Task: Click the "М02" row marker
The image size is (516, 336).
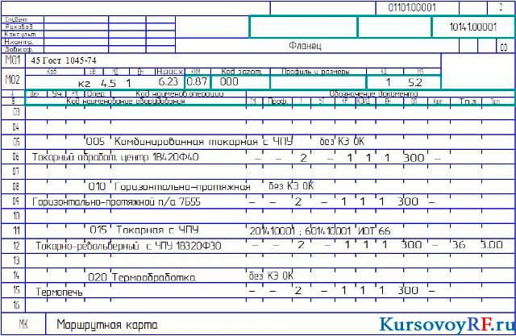Action: [x=13, y=79]
